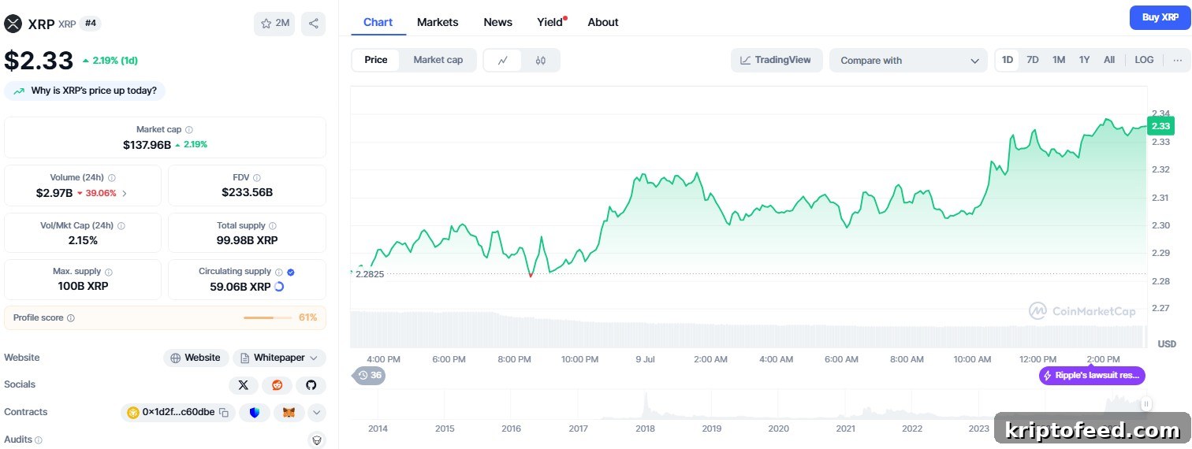This screenshot has width=1192, height=449.
Task: Open the Markets tab
Action: (438, 22)
